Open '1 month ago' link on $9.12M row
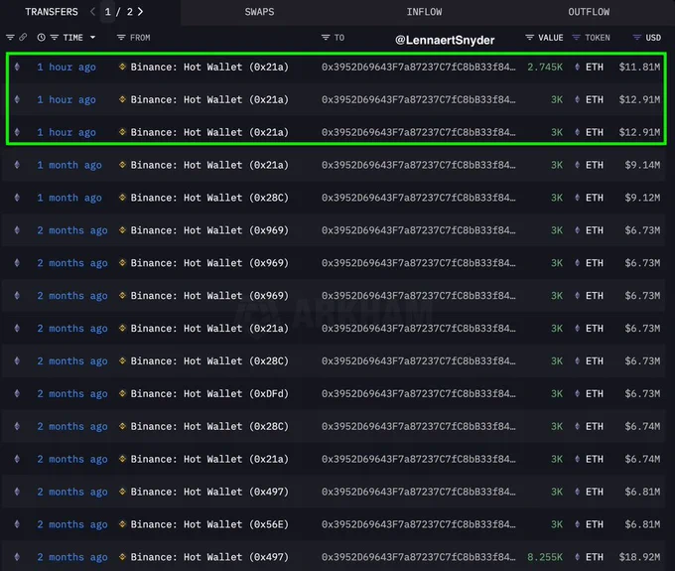This screenshot has width=675, height=571. click(x=69, y=198)
